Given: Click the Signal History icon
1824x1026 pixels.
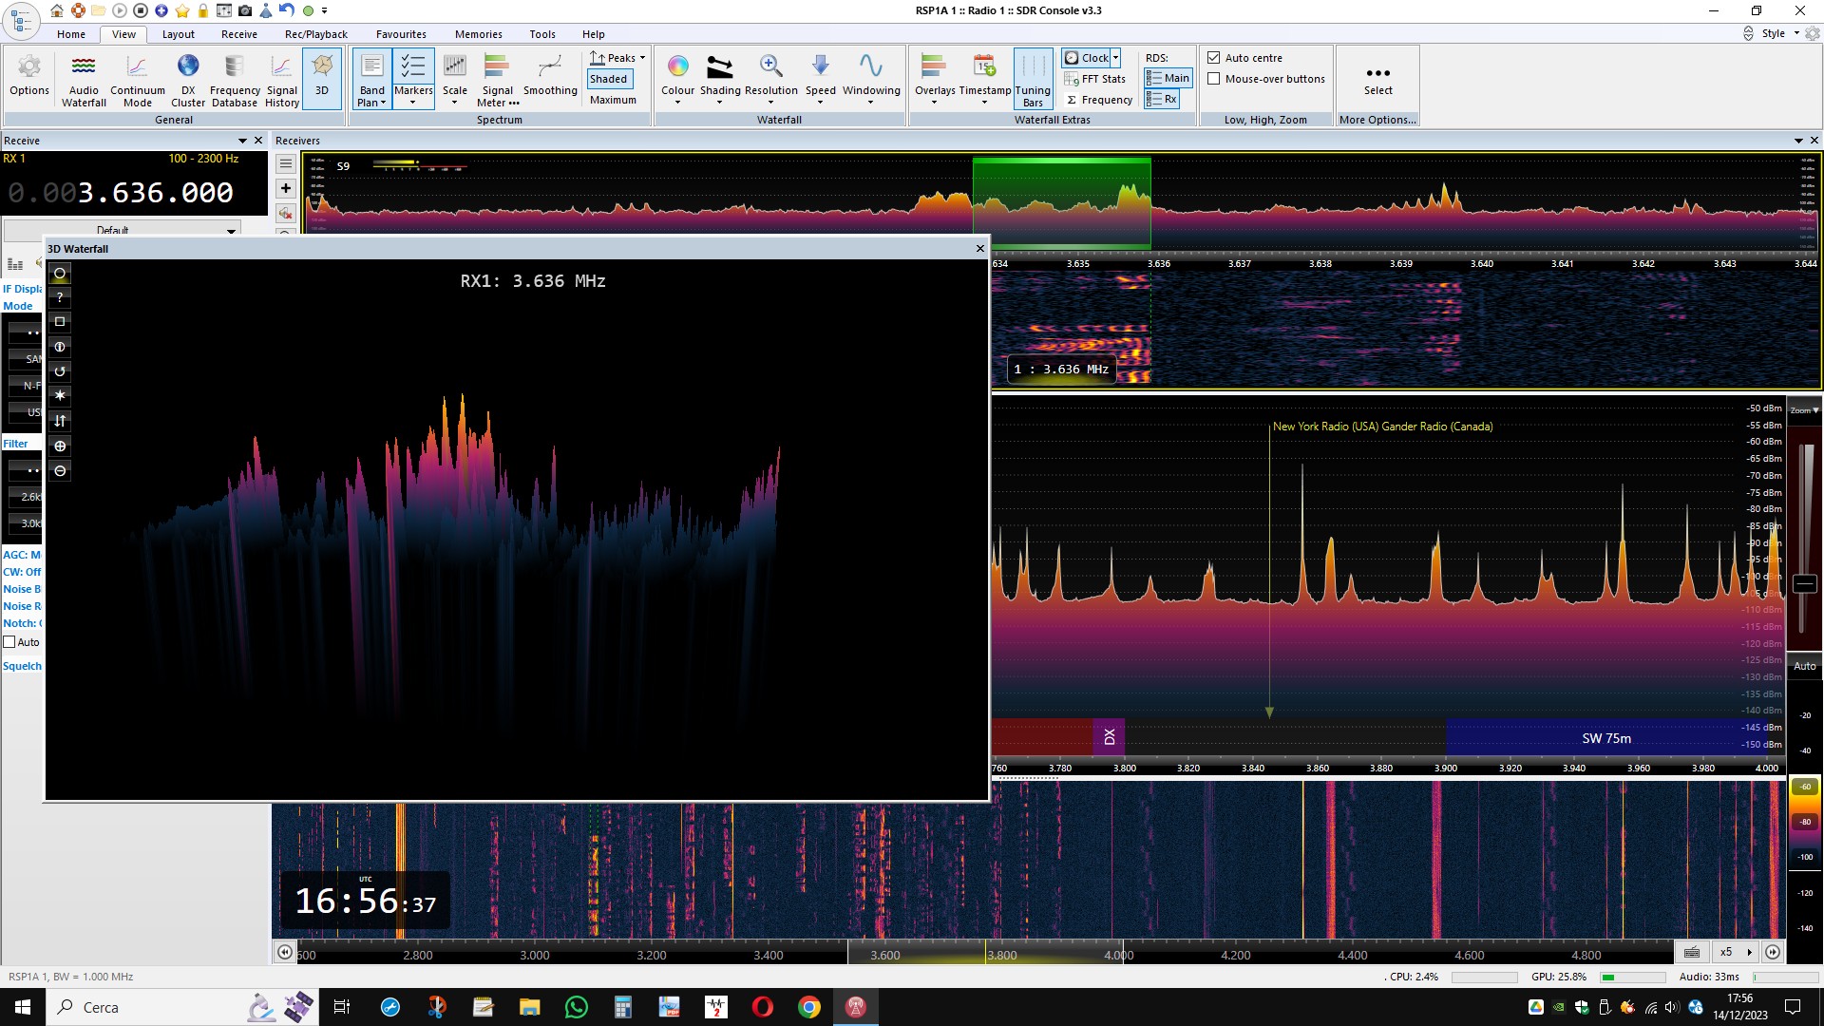Looking at the screenshot, I should pos(281,66).
